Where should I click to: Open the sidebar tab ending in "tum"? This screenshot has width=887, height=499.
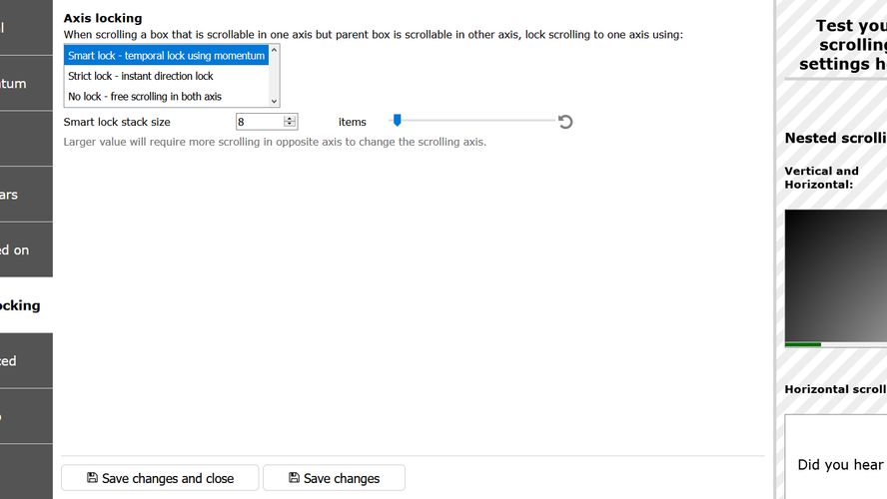(26, 84)
